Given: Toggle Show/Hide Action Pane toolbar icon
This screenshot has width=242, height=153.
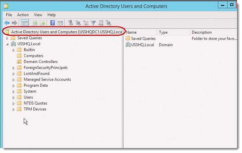Looking at the screenshot, I should (60, 23).
